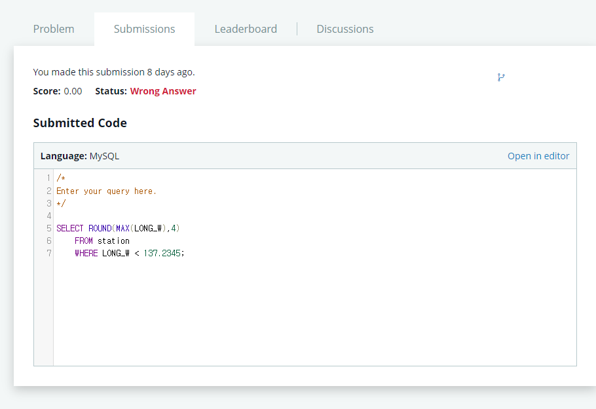Click line number 7 in the gutter
Image resolution: width=596 pixels, height=409 pixels.
(48, 254)
